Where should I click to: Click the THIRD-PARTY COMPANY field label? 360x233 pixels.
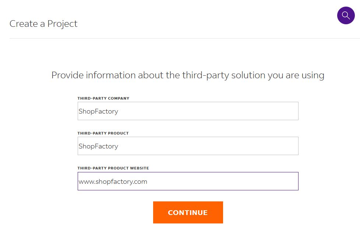pyautogui.click(x=103, y=98)
